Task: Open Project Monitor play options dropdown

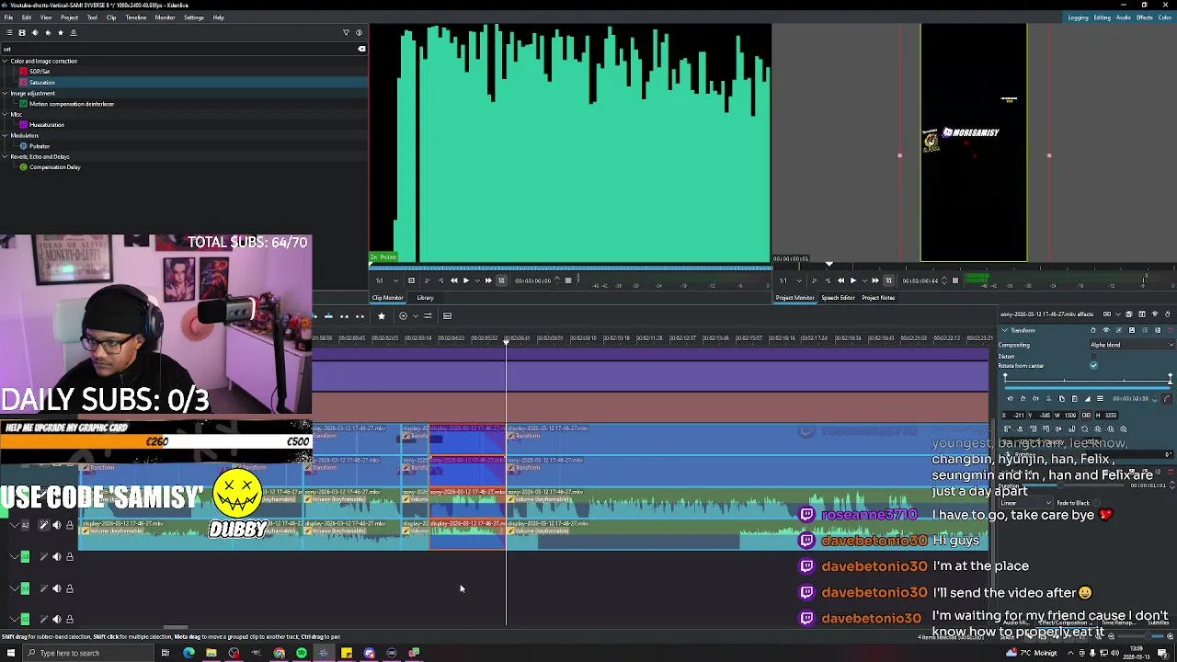Action: tap(865, 280)
